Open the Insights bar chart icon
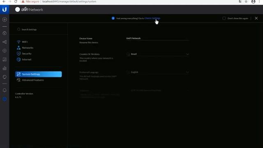The image size is (263, 148). (x=5, y=68)
